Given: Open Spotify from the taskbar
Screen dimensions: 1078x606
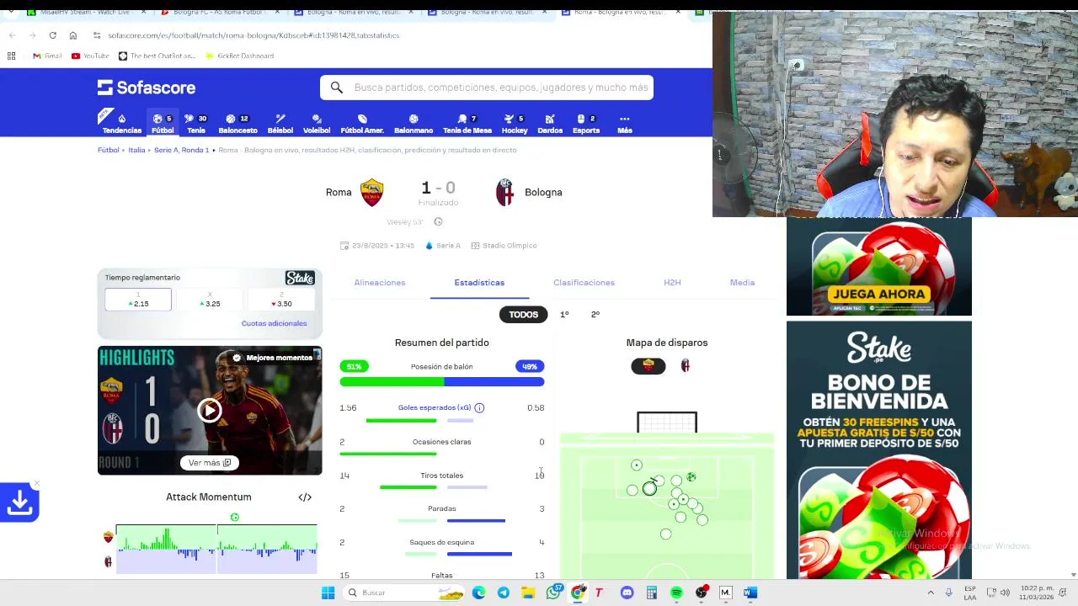Looking at the screenshot, I should 676,593.
